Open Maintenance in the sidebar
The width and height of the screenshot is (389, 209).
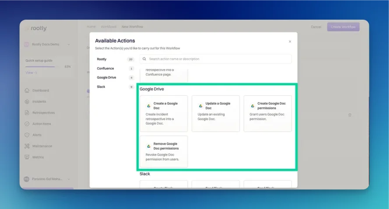42,146
